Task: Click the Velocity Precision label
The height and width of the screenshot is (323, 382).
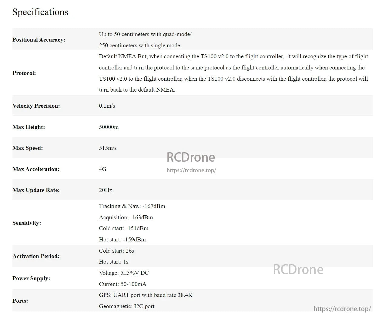Action: tap(36, 106)
